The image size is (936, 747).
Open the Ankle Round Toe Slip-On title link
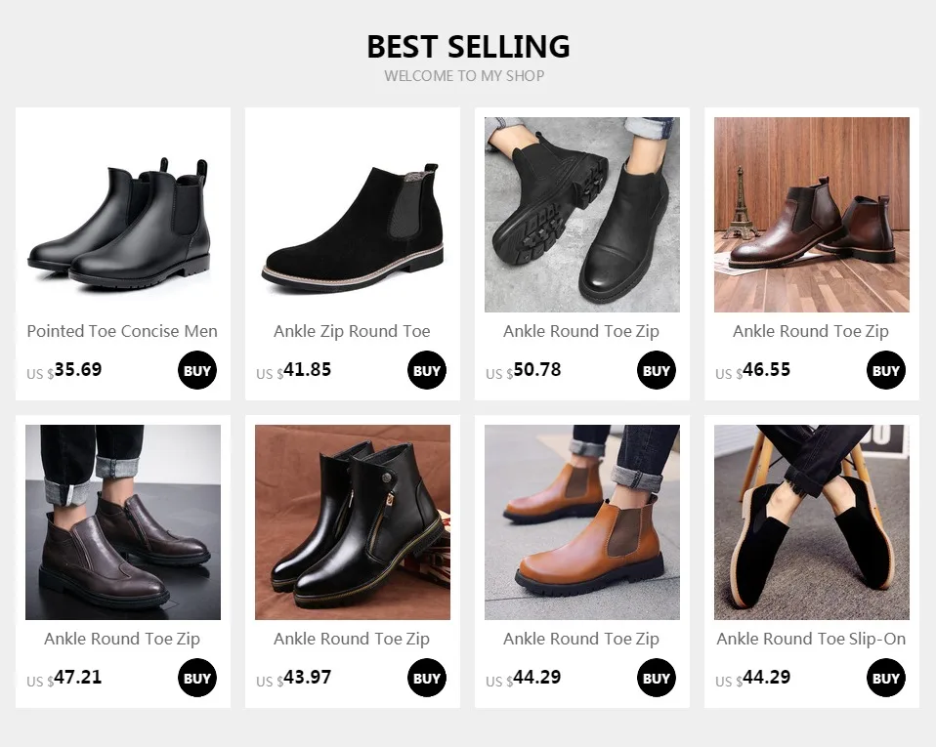click(811, 639)
